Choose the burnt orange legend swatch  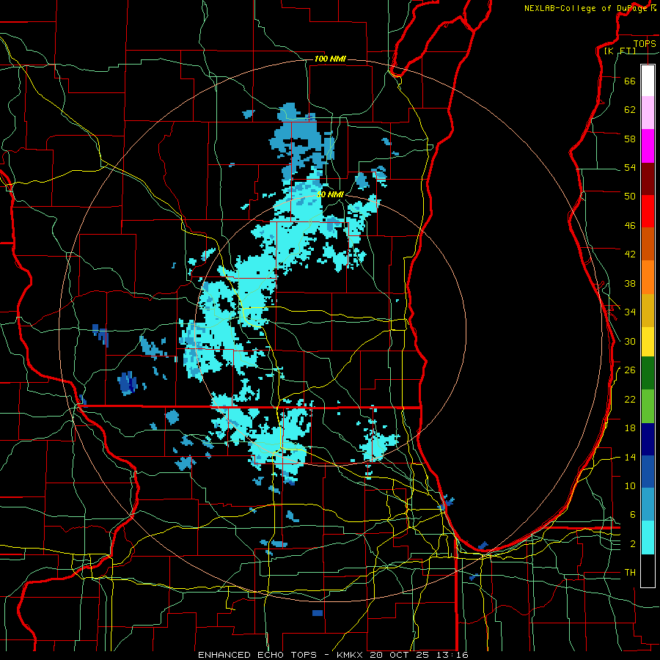(x=648, y=244)
